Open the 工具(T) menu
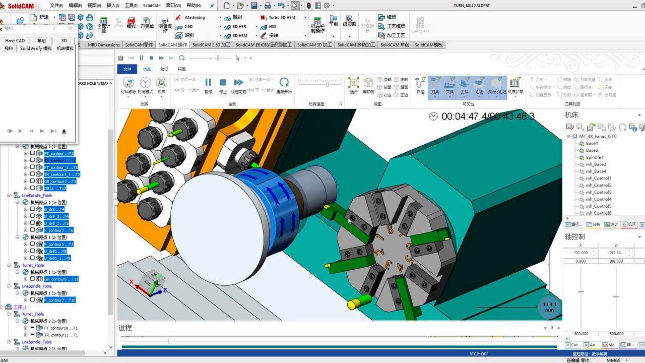Viewport: 645px width, 363px height. coord(131,6)
